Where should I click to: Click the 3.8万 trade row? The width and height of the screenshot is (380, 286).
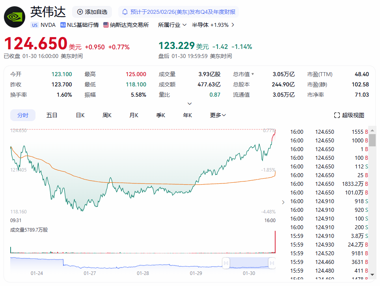point(329,236)
